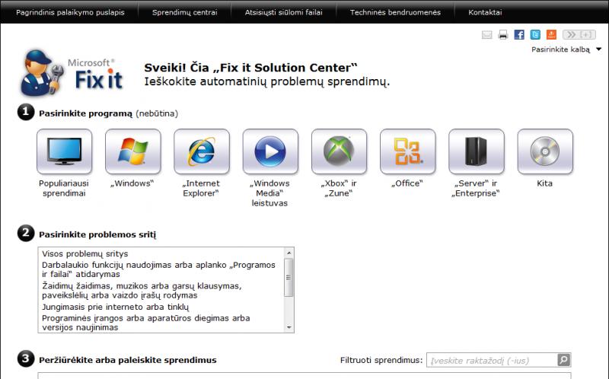Screen dimensions: 609x379
Task: Choose the Windows logo program icon
Action: click(132, 151)
